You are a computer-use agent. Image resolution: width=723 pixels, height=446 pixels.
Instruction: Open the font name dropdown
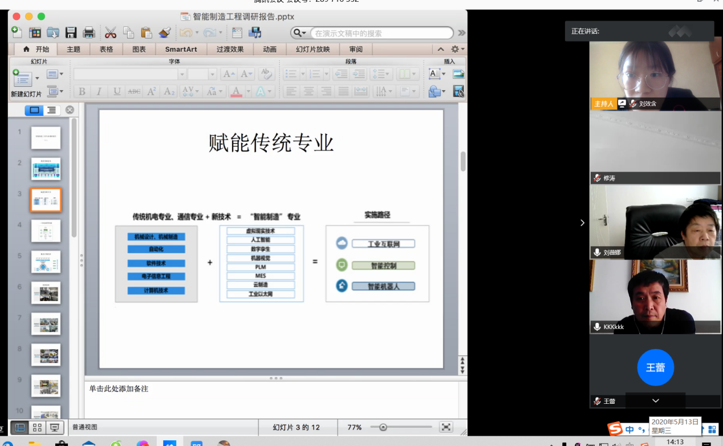[x=182, y=74]
